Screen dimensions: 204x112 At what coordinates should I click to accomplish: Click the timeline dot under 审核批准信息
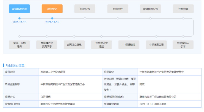[19, 18]
